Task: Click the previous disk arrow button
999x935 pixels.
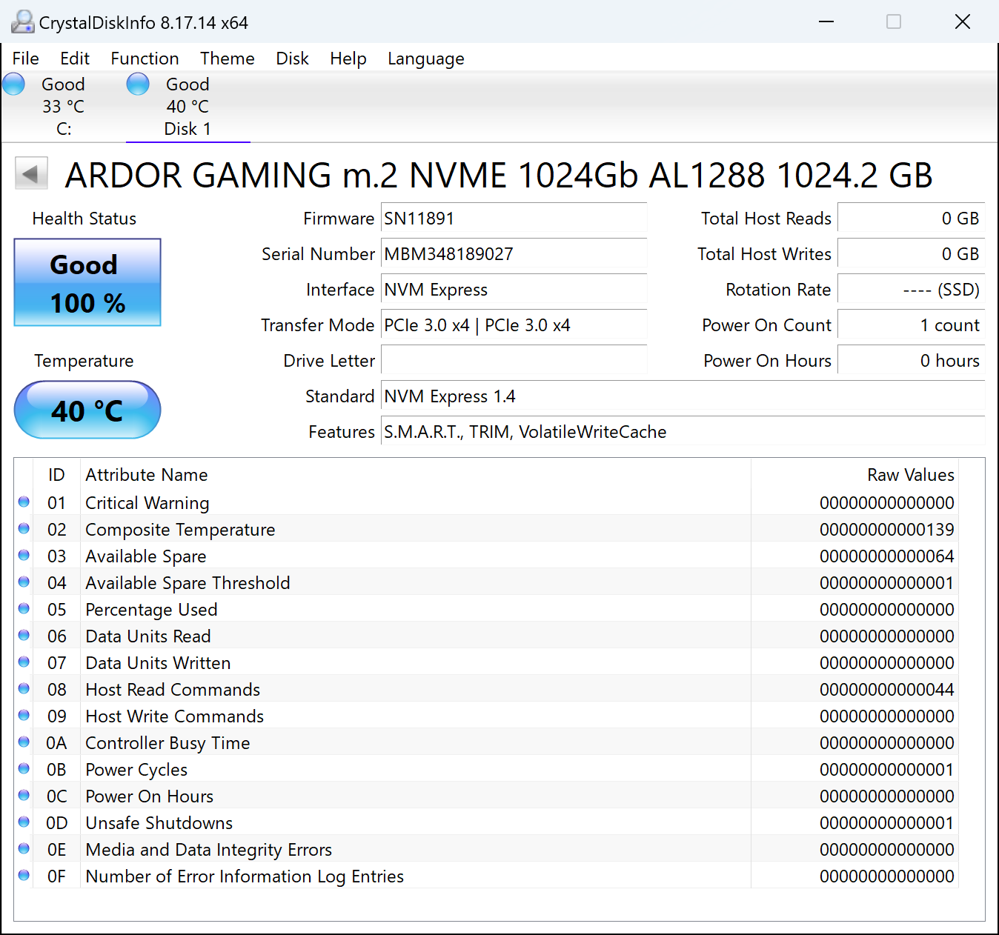Action: 31,174
